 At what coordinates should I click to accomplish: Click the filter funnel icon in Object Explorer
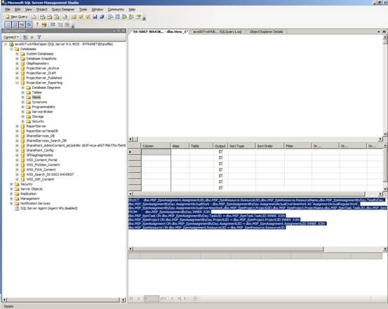coord(39,37)
